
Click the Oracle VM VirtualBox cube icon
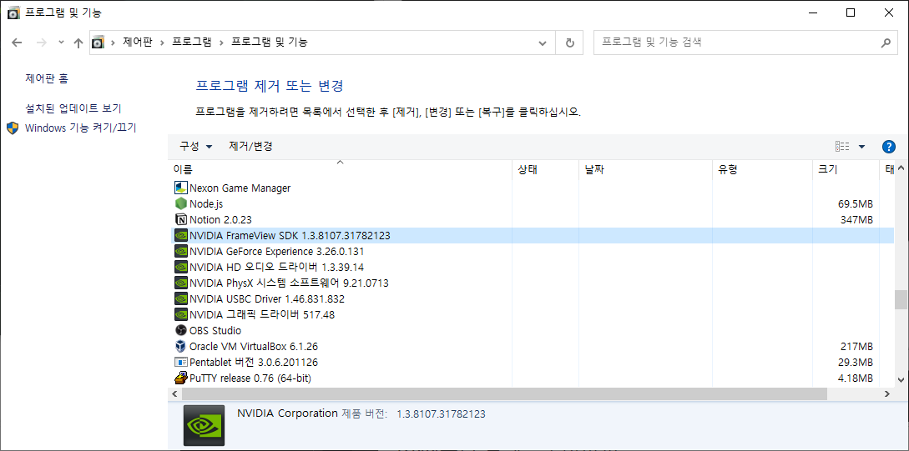coord(181,346)
